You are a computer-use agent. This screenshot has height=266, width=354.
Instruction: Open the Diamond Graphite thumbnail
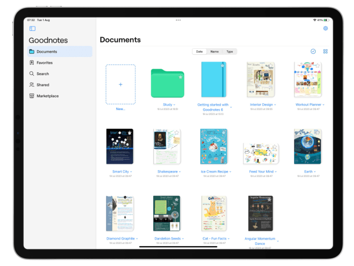(x=120, y=213)
